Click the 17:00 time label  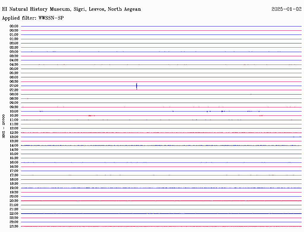(x=14, y=171)
